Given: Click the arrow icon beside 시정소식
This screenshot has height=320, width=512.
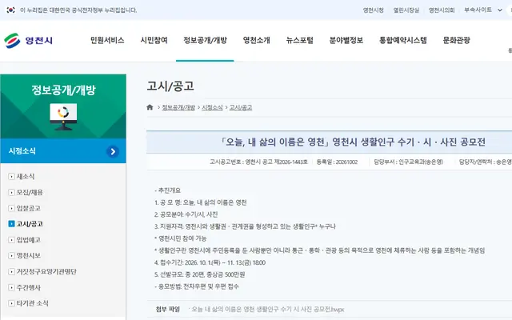Looking at the screenshot, I should click(113, 151).
